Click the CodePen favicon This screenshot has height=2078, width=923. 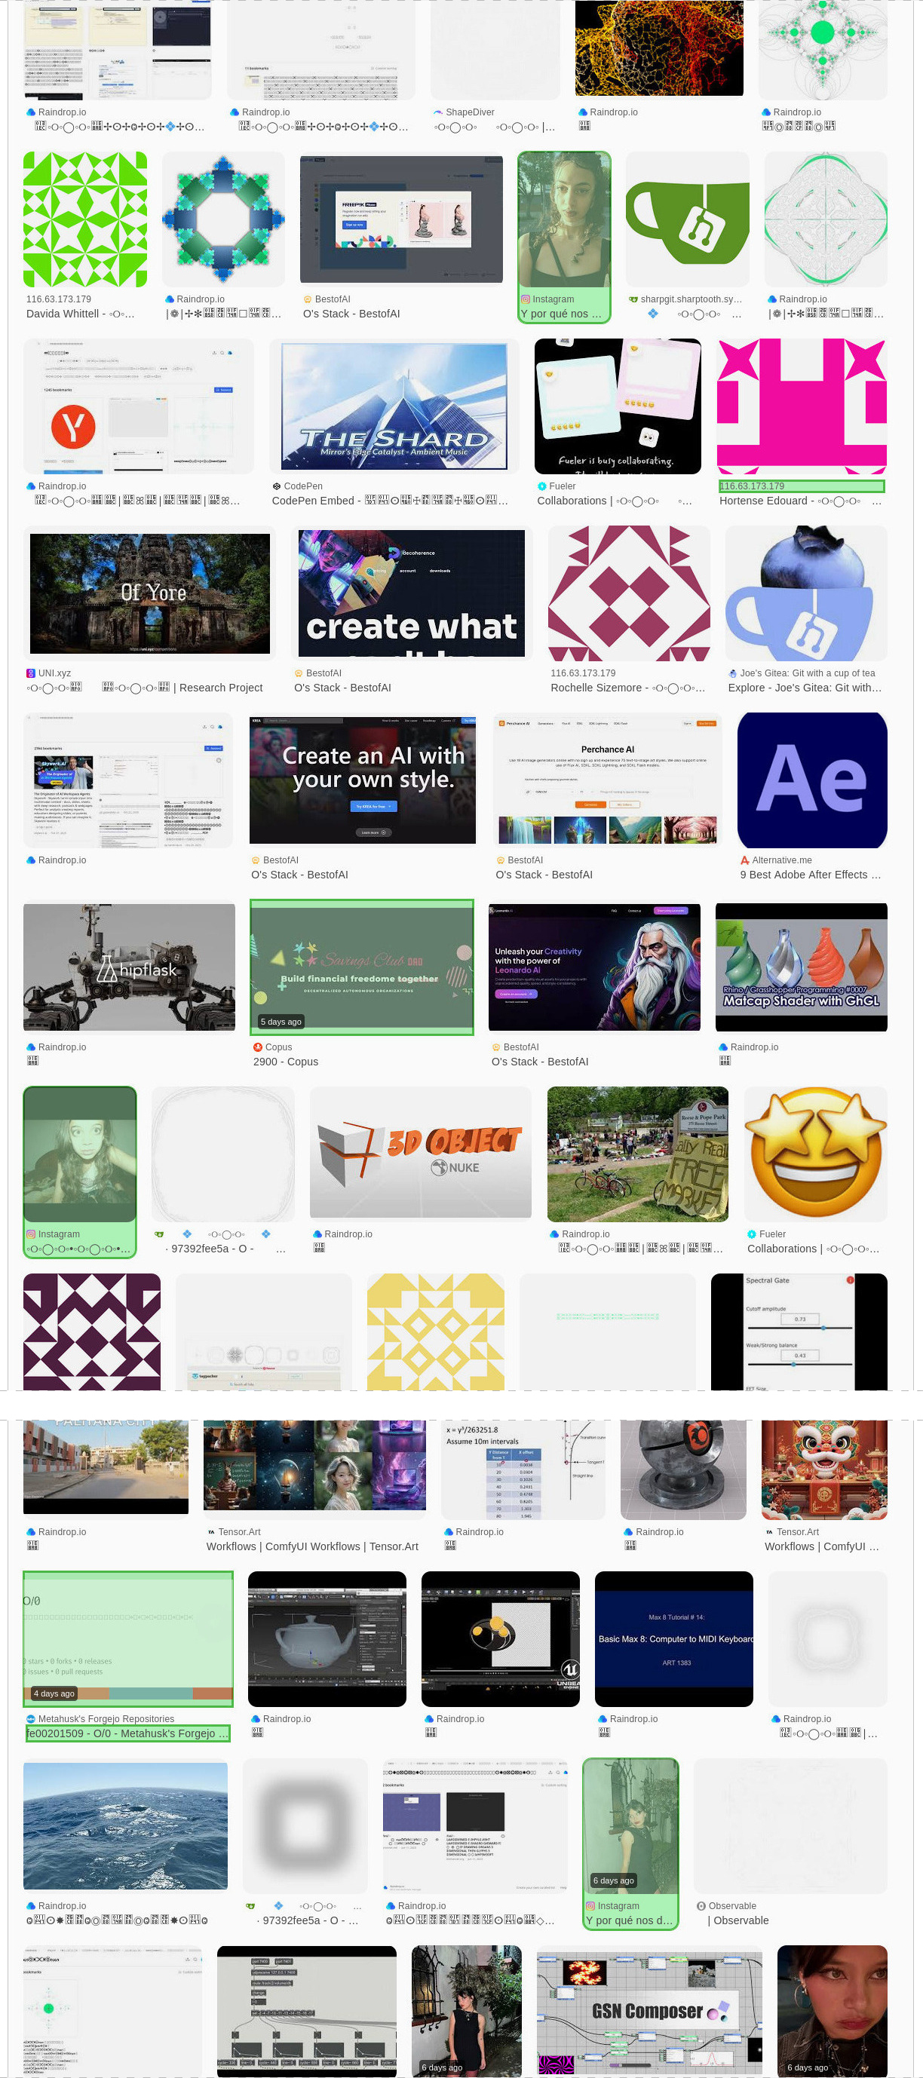click(277, 486)
